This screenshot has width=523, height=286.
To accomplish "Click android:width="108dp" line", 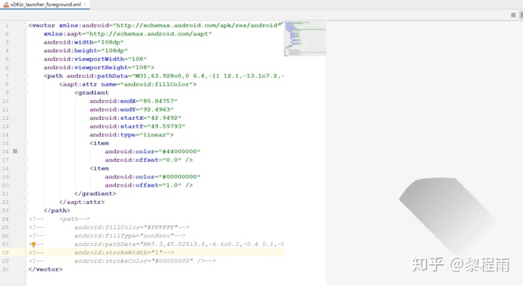I will 84,42.
